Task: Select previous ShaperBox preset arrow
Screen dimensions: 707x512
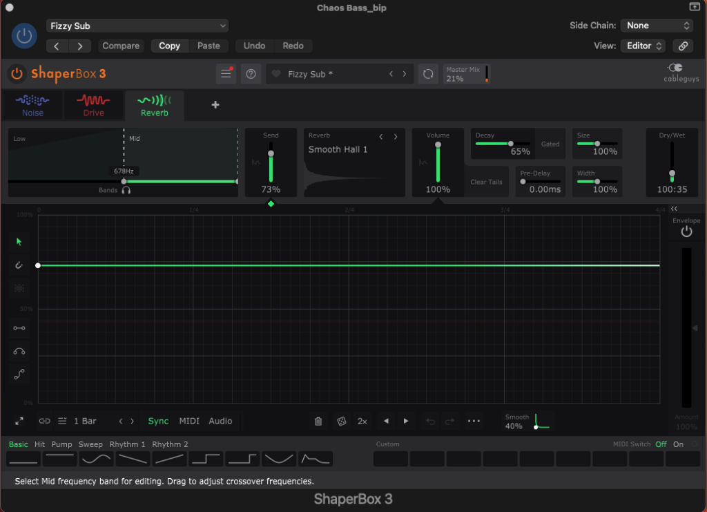Action: point(391,73)
